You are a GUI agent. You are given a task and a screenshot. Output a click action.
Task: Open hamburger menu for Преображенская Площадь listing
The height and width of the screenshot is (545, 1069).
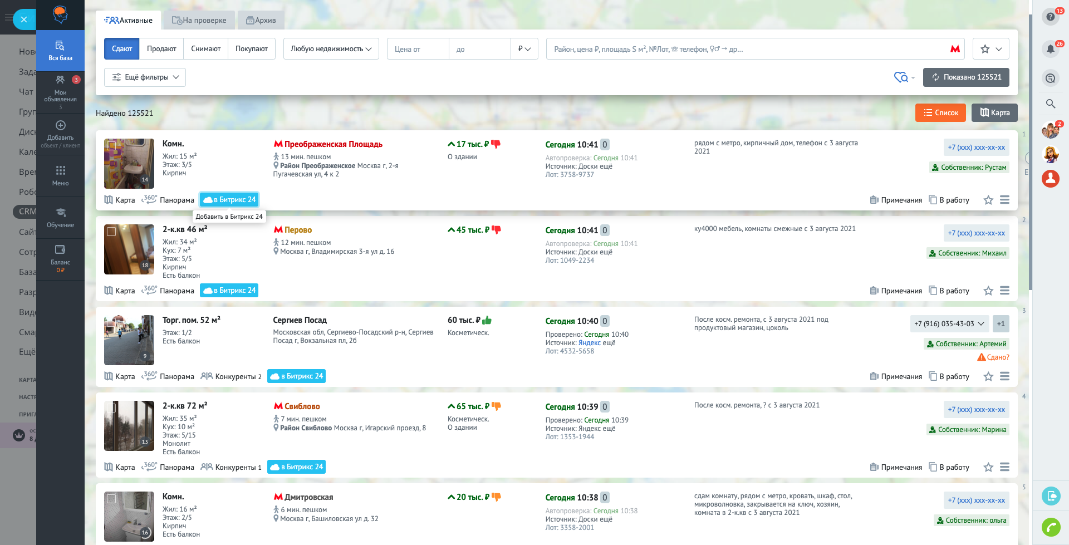pyautogui.click(x=1004, y=200)
